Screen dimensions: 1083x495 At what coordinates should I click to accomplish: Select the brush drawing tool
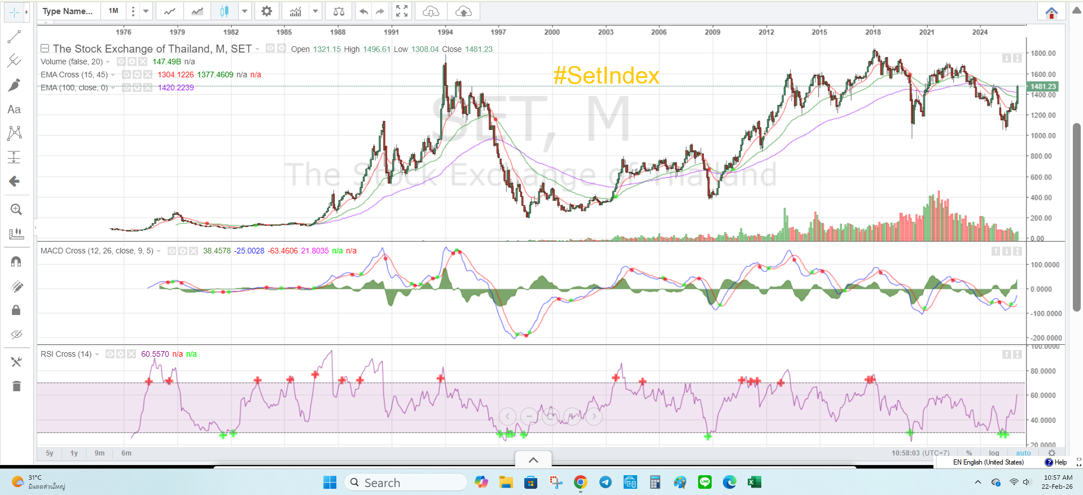14,85
